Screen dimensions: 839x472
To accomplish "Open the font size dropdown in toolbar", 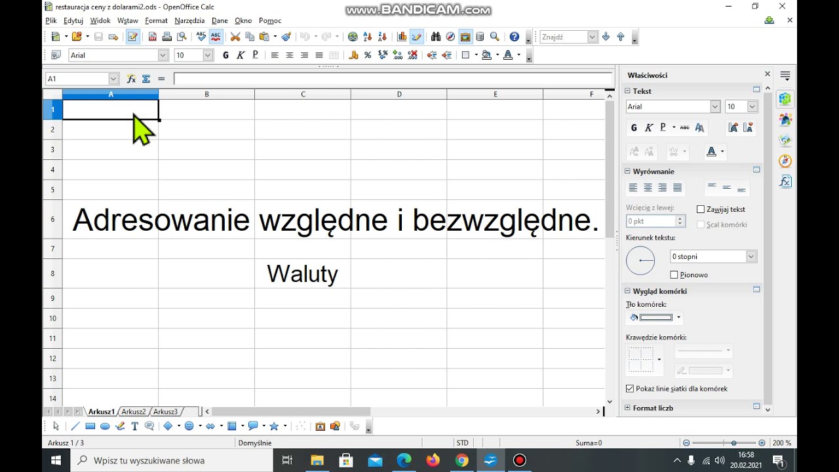I will click(x=208, y=55).
